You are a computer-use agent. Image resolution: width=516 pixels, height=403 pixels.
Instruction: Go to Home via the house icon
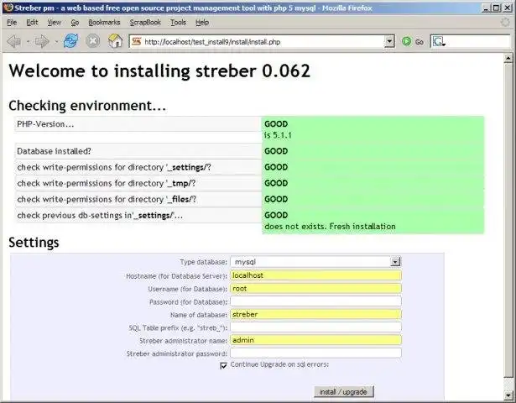(x=115, y=41)
